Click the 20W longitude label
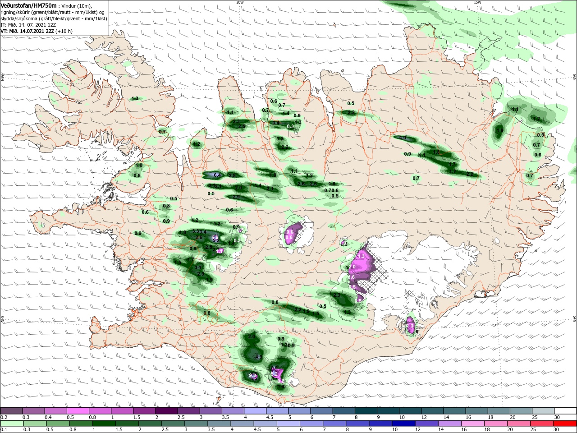This screenshot has width=577, height=433. pos(240,2)
